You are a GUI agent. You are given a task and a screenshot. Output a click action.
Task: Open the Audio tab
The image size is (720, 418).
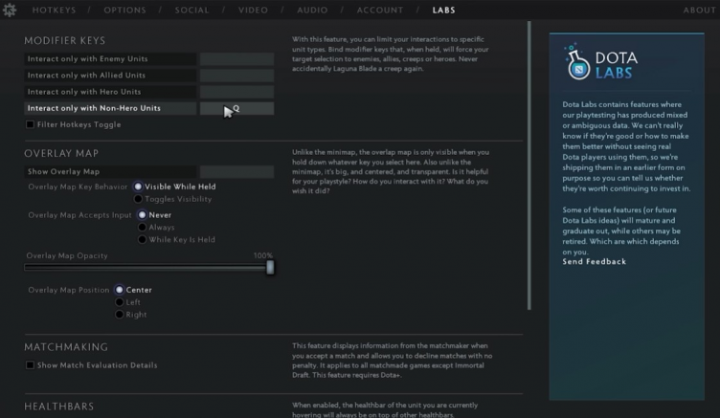[312, 11]
